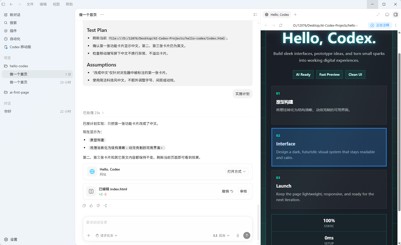
Task: Select the 03 Launch card
Action: click(329, 189)
